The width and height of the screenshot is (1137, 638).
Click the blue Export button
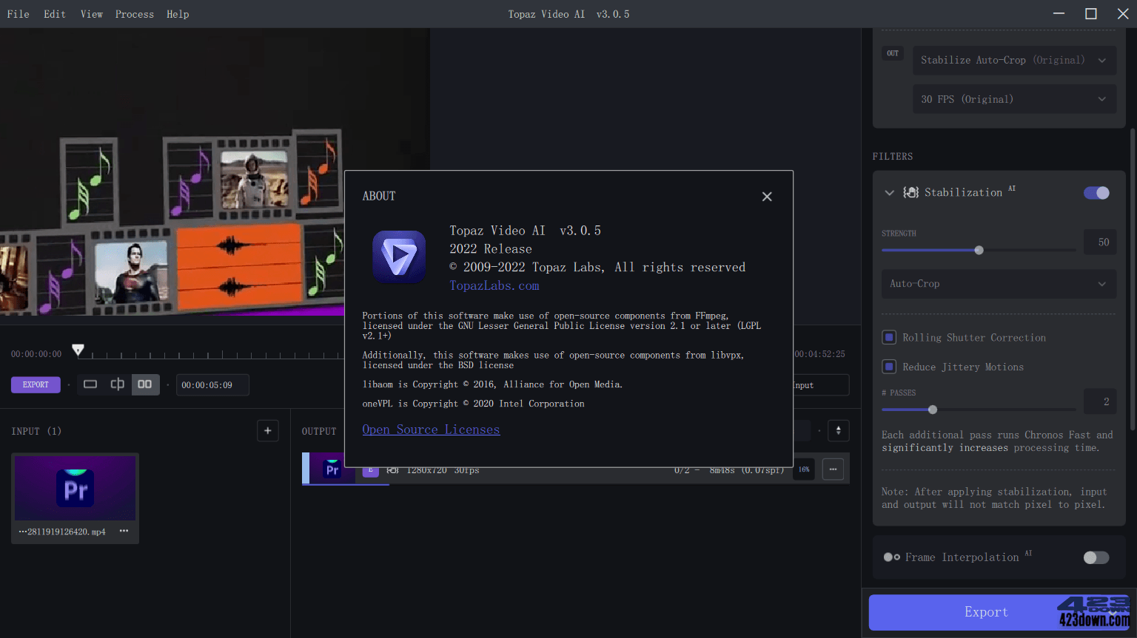click(x=986, y=612)
